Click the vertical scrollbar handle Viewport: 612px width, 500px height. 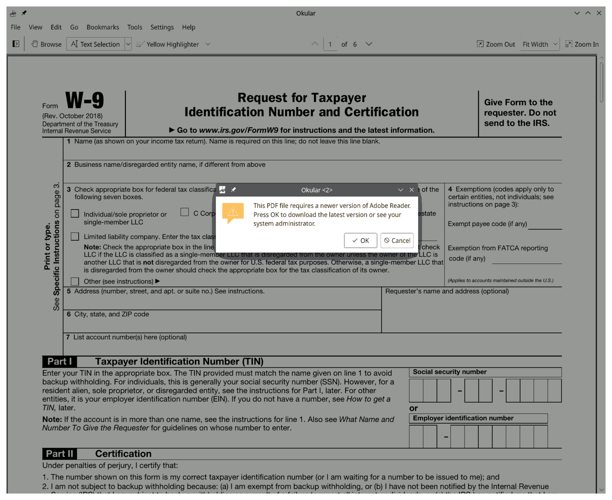(x=601, y=83)
